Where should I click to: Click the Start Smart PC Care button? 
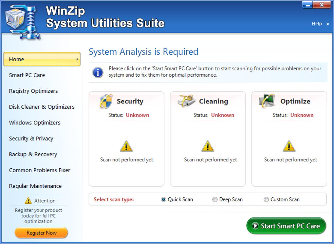[286, 226]
